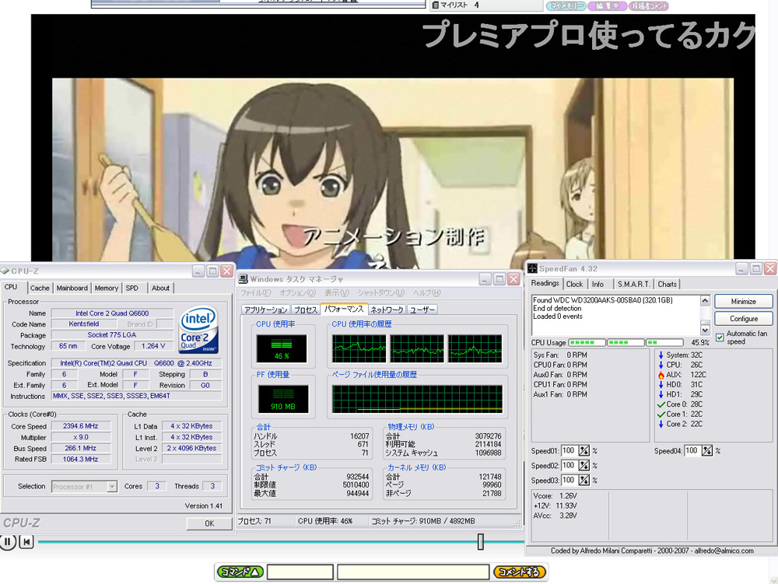
Task: Click the SpeedFan title bar icon
Action: (532, 269)
